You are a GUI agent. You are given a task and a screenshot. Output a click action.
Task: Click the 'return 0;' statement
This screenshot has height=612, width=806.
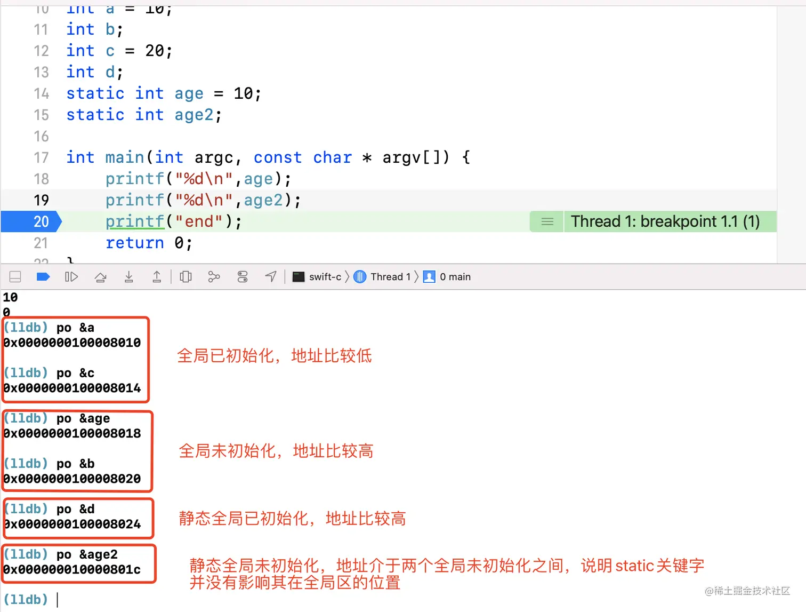click(149, 243)
